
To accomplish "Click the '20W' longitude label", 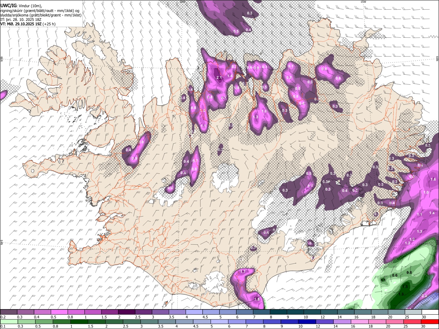I will tap(182, 2).
